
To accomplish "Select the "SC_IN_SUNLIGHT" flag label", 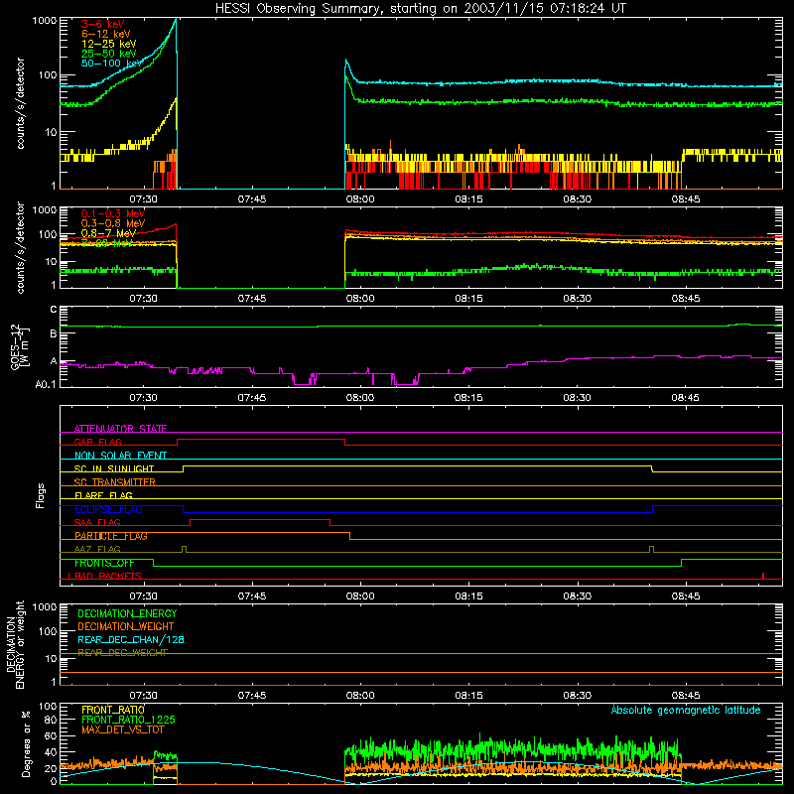I will click(114, 468).
